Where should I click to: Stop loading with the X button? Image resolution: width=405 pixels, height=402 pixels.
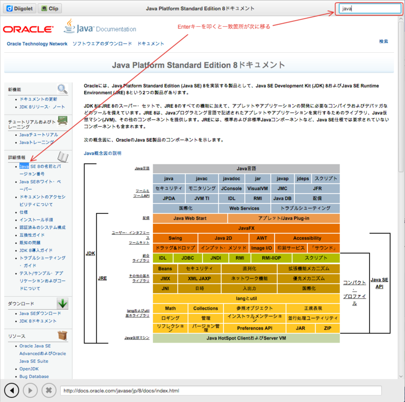49,390
